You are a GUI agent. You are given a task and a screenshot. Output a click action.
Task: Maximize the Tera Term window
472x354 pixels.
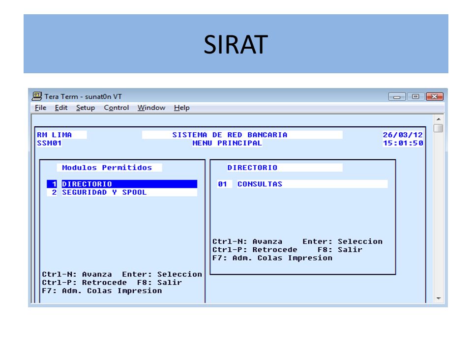(x=416, y=97)
